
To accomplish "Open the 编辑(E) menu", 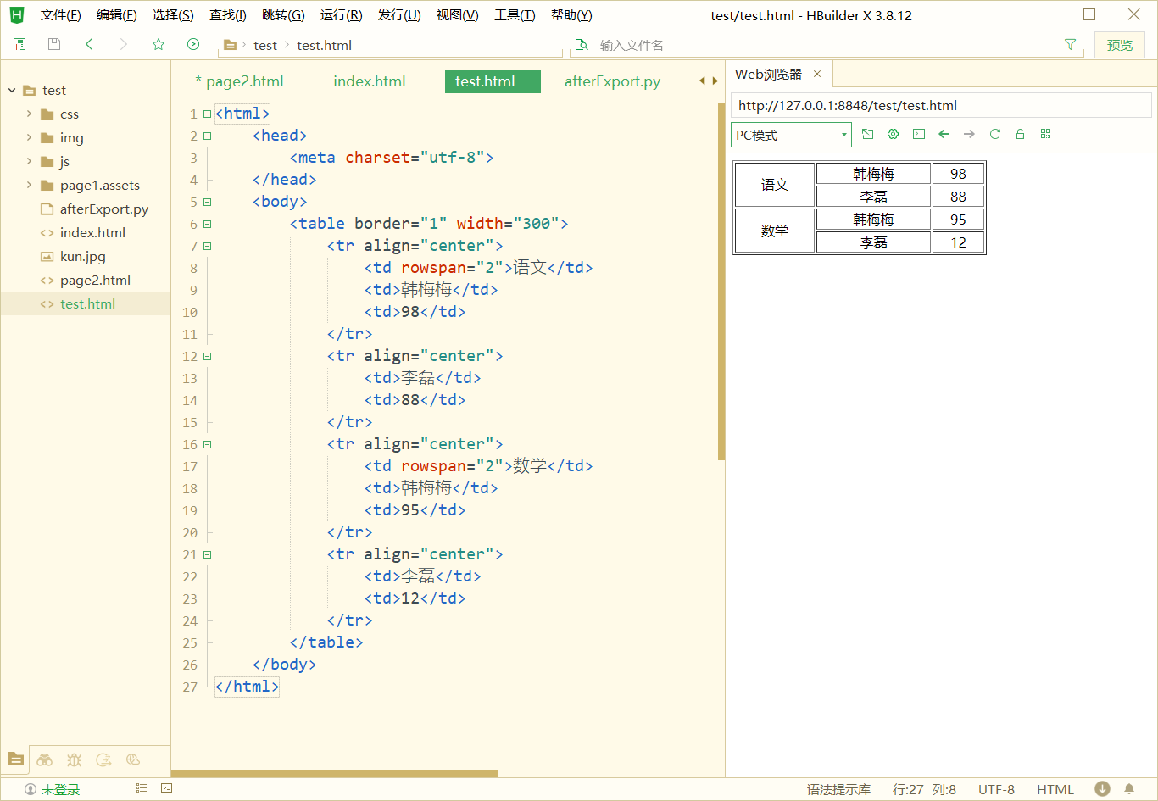I will [x=117, y=15].
